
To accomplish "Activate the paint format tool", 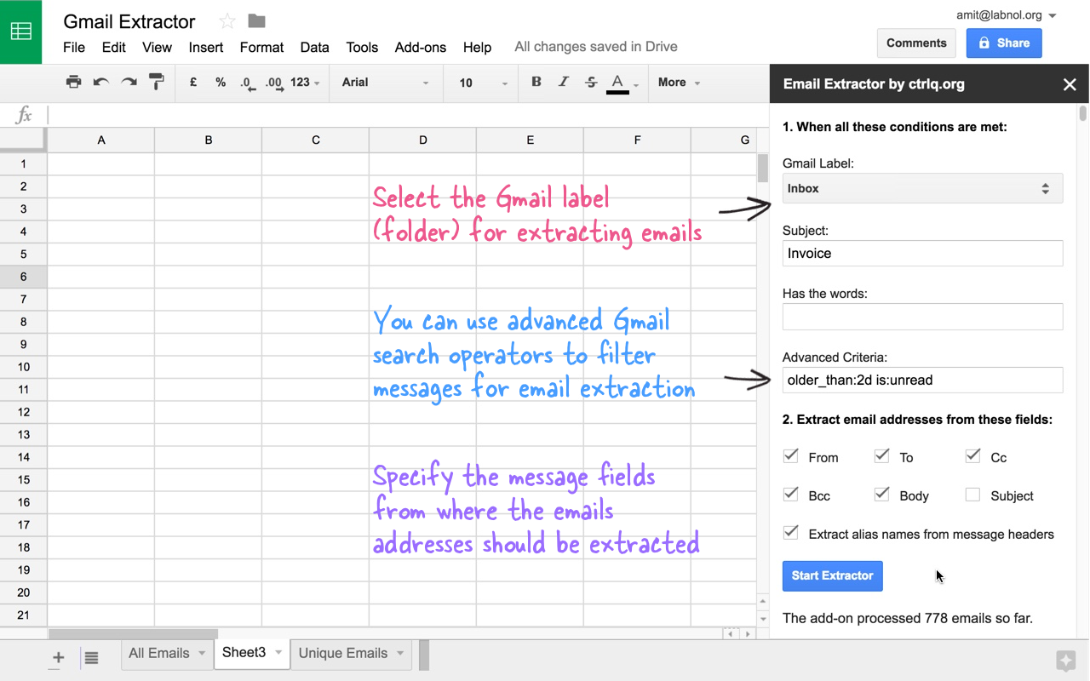I will click(156, 83).
